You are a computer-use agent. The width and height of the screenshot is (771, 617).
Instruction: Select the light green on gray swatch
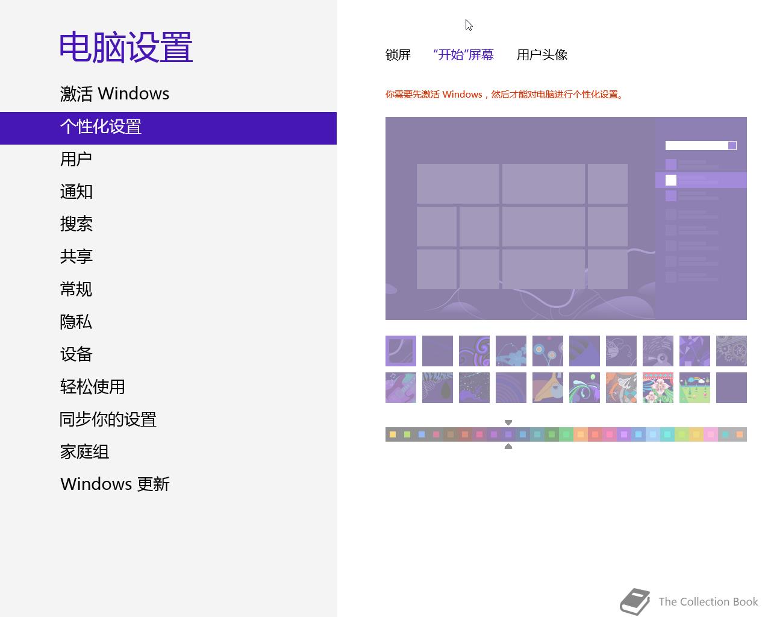point(407,434)
